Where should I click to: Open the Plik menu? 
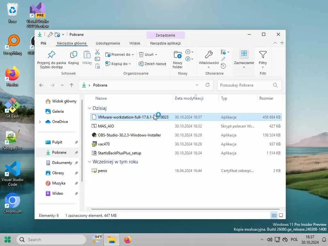tap(44, 43)
